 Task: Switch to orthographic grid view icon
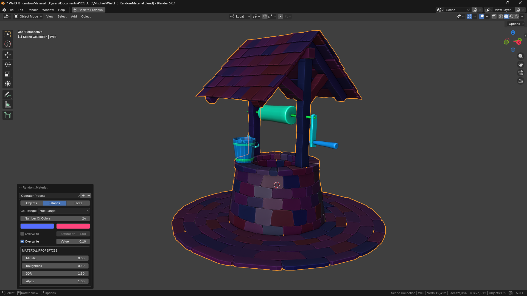pos(520,81)
